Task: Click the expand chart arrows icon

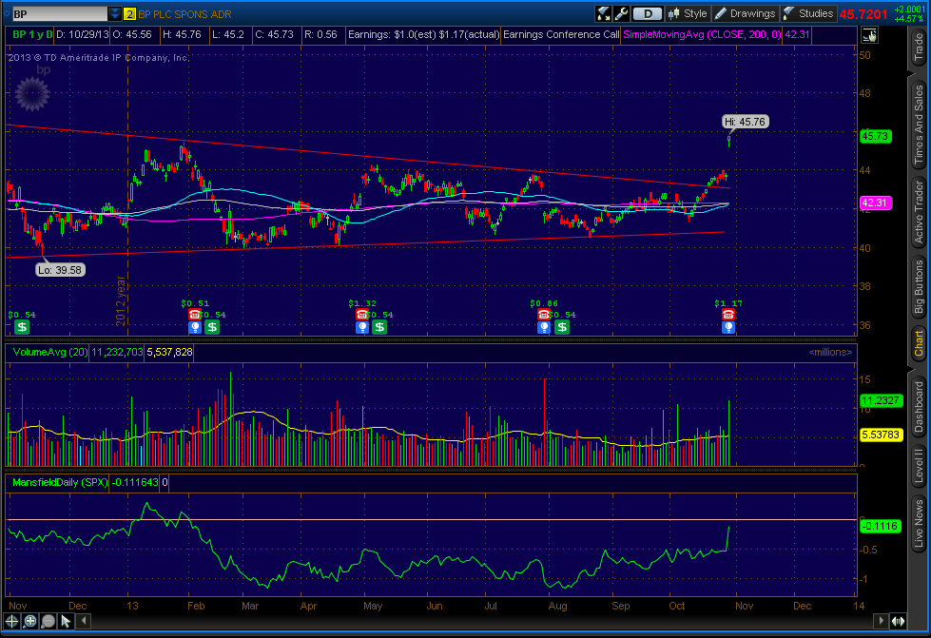Action: [x=603, y=13]
